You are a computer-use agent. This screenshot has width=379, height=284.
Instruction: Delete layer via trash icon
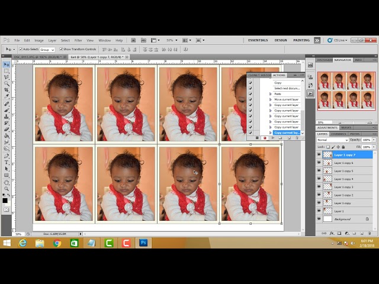point(369,233)
